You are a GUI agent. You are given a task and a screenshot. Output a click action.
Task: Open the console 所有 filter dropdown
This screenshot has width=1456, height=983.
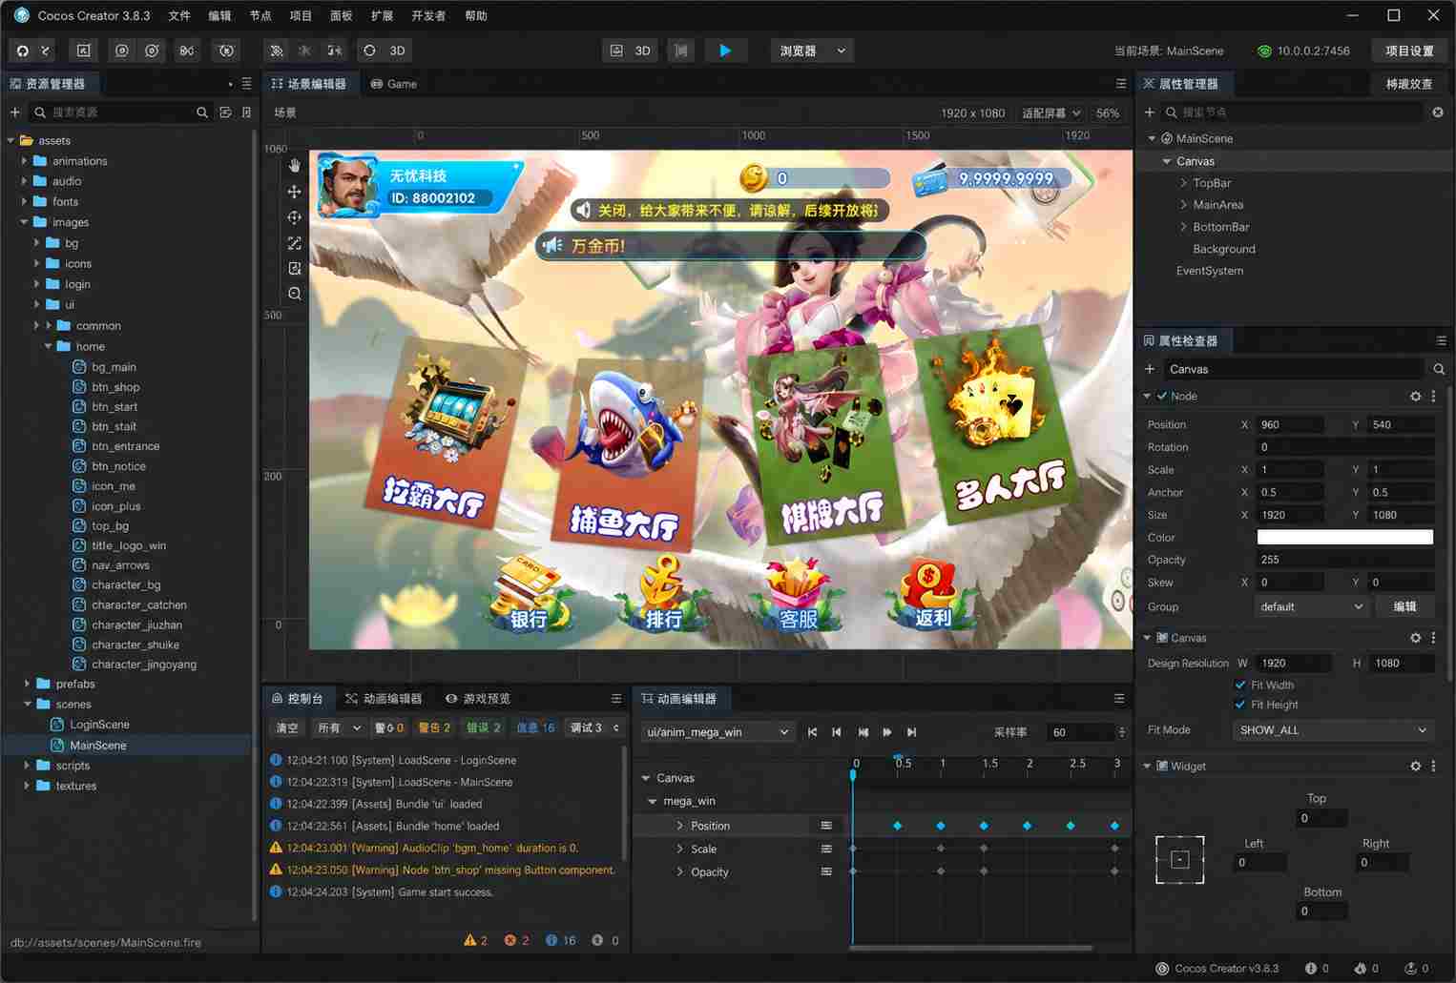click(x=340, y=727)
